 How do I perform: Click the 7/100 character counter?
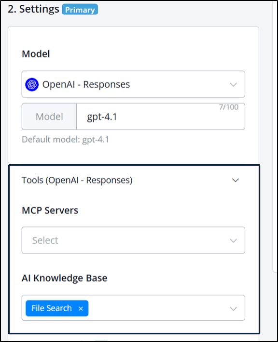229,107
